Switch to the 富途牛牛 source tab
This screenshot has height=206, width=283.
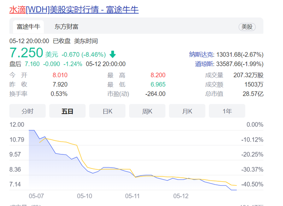point(28,27)
